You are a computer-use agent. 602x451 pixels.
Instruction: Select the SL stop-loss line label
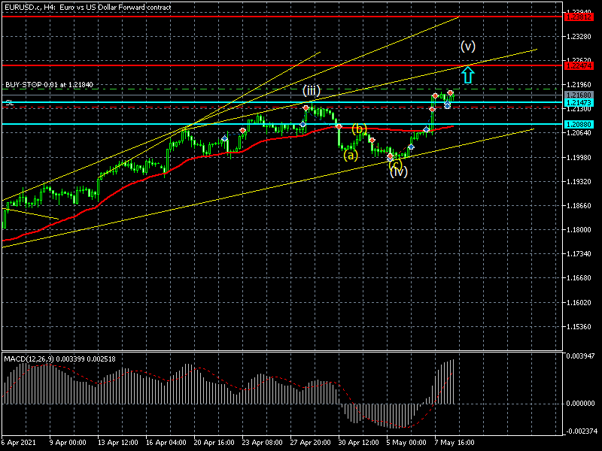(x=9, y=102)
